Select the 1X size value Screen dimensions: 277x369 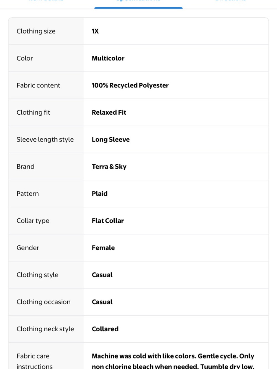(x=95, y=31)
